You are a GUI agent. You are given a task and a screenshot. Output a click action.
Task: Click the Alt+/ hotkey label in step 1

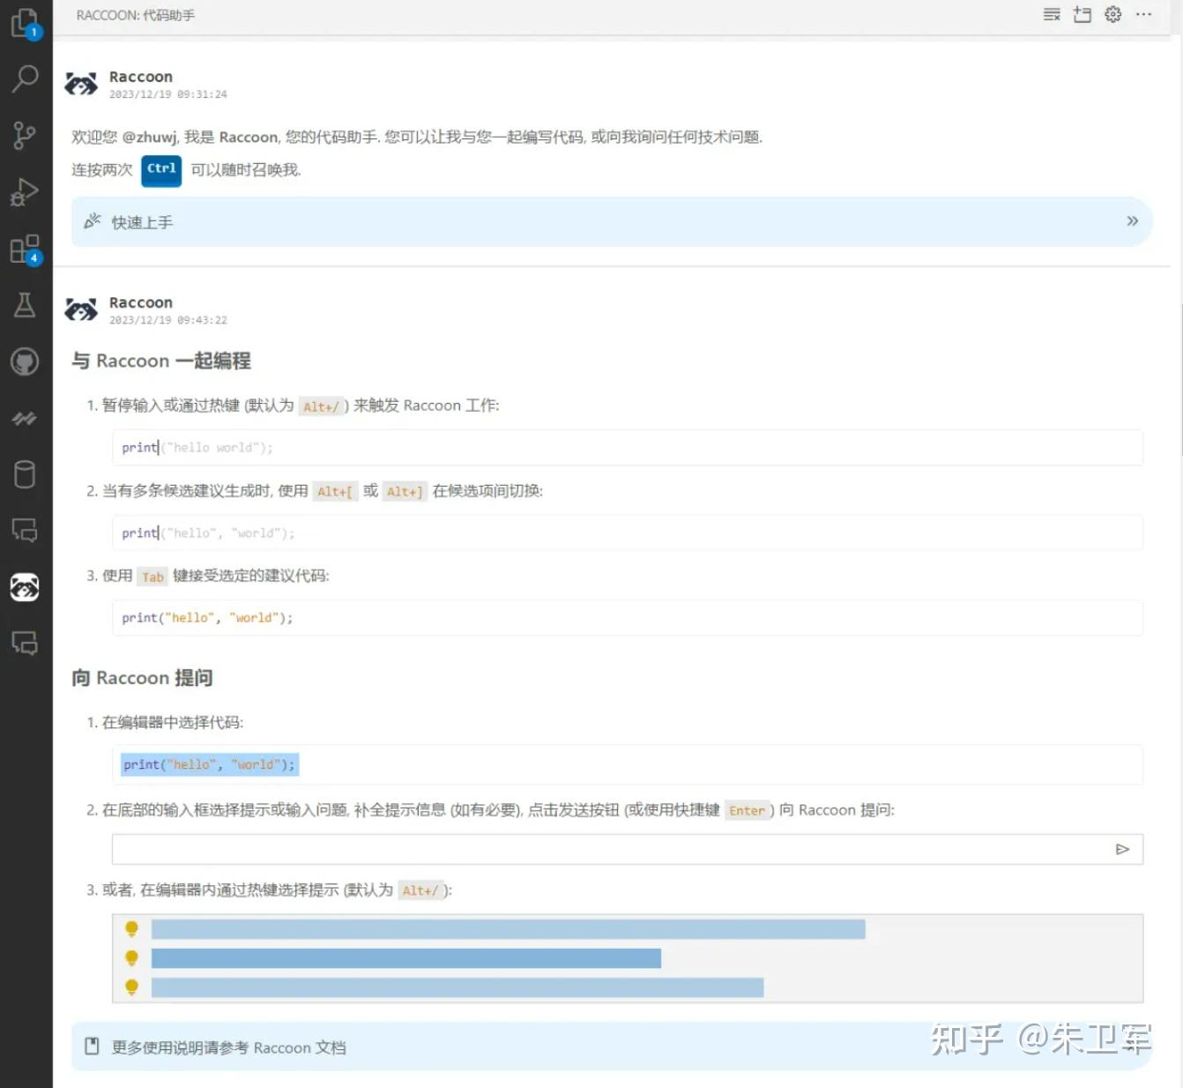[x=321, y=406]
